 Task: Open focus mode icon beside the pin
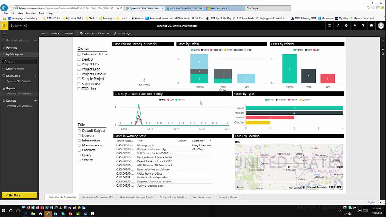pos(225,90)
